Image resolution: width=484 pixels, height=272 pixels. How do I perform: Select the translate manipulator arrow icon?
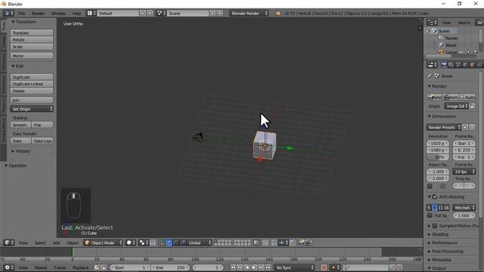tap(169, 243)
